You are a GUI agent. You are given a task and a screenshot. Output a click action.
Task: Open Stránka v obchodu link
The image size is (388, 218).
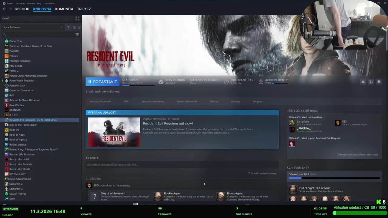pos(100,101)
